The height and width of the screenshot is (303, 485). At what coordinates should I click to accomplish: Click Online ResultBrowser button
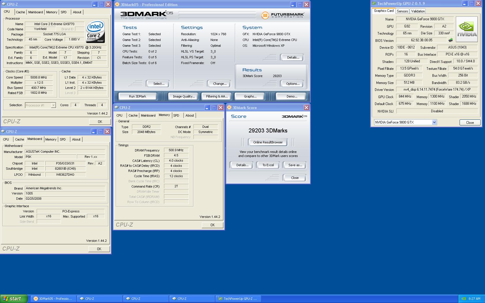[268, 142]
